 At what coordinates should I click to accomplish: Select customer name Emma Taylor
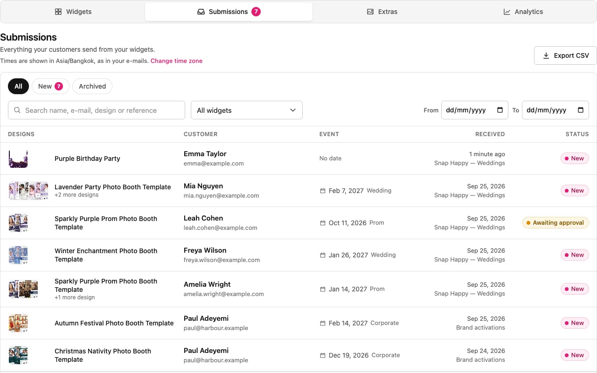(x=205, y=154)
